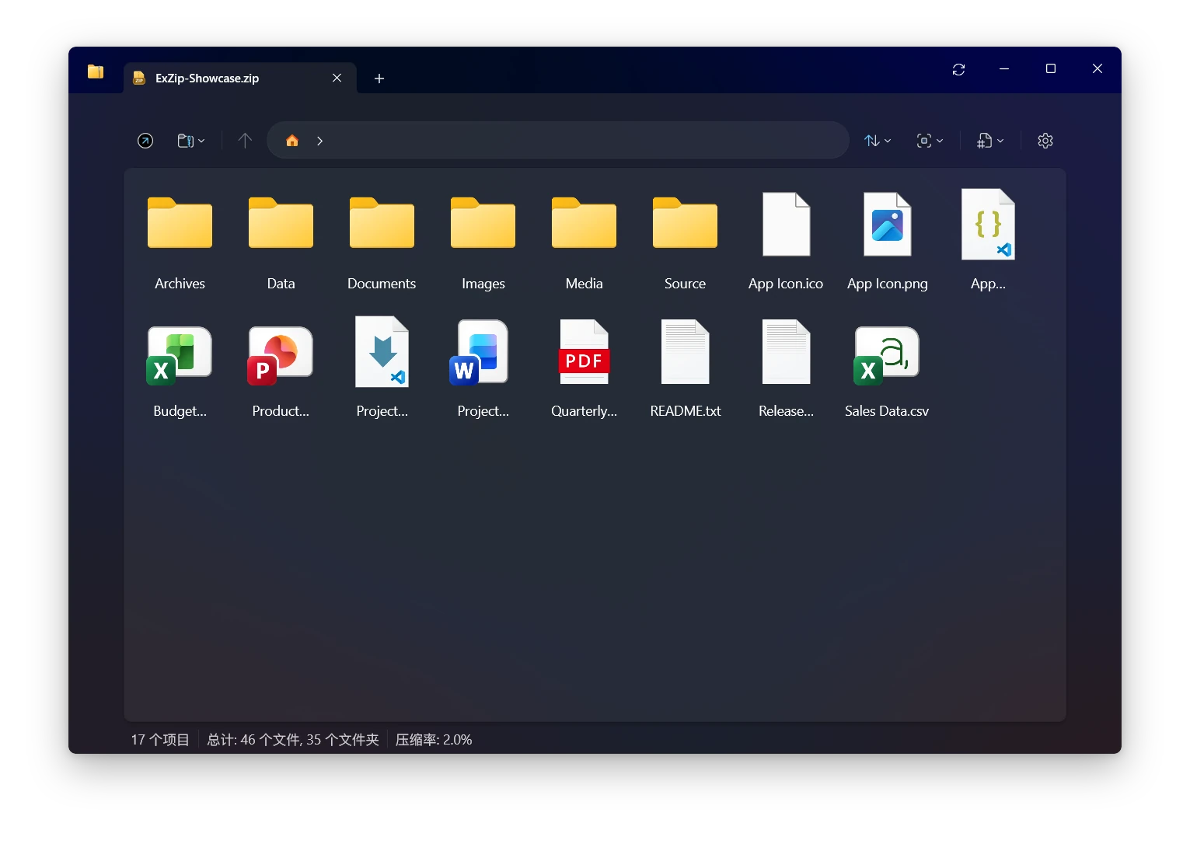Click inside the address path bar
The image size is (1190, 844).
click(x=558, y=141)
